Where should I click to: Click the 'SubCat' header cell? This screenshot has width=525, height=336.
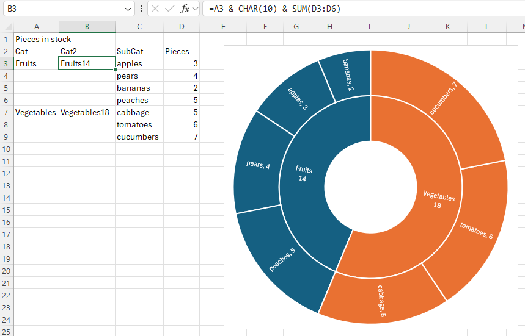[x=139, y=51]
